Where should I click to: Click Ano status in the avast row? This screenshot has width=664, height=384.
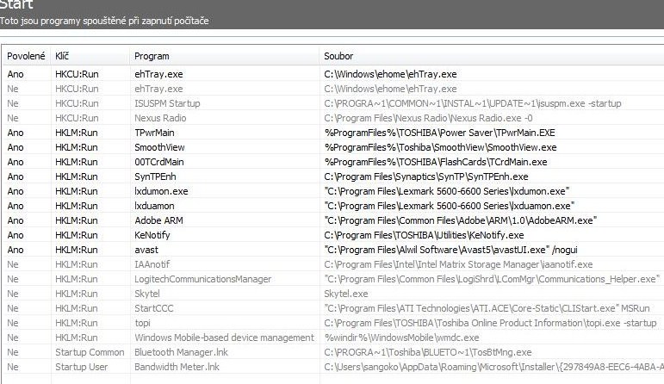tap(16, 250)
